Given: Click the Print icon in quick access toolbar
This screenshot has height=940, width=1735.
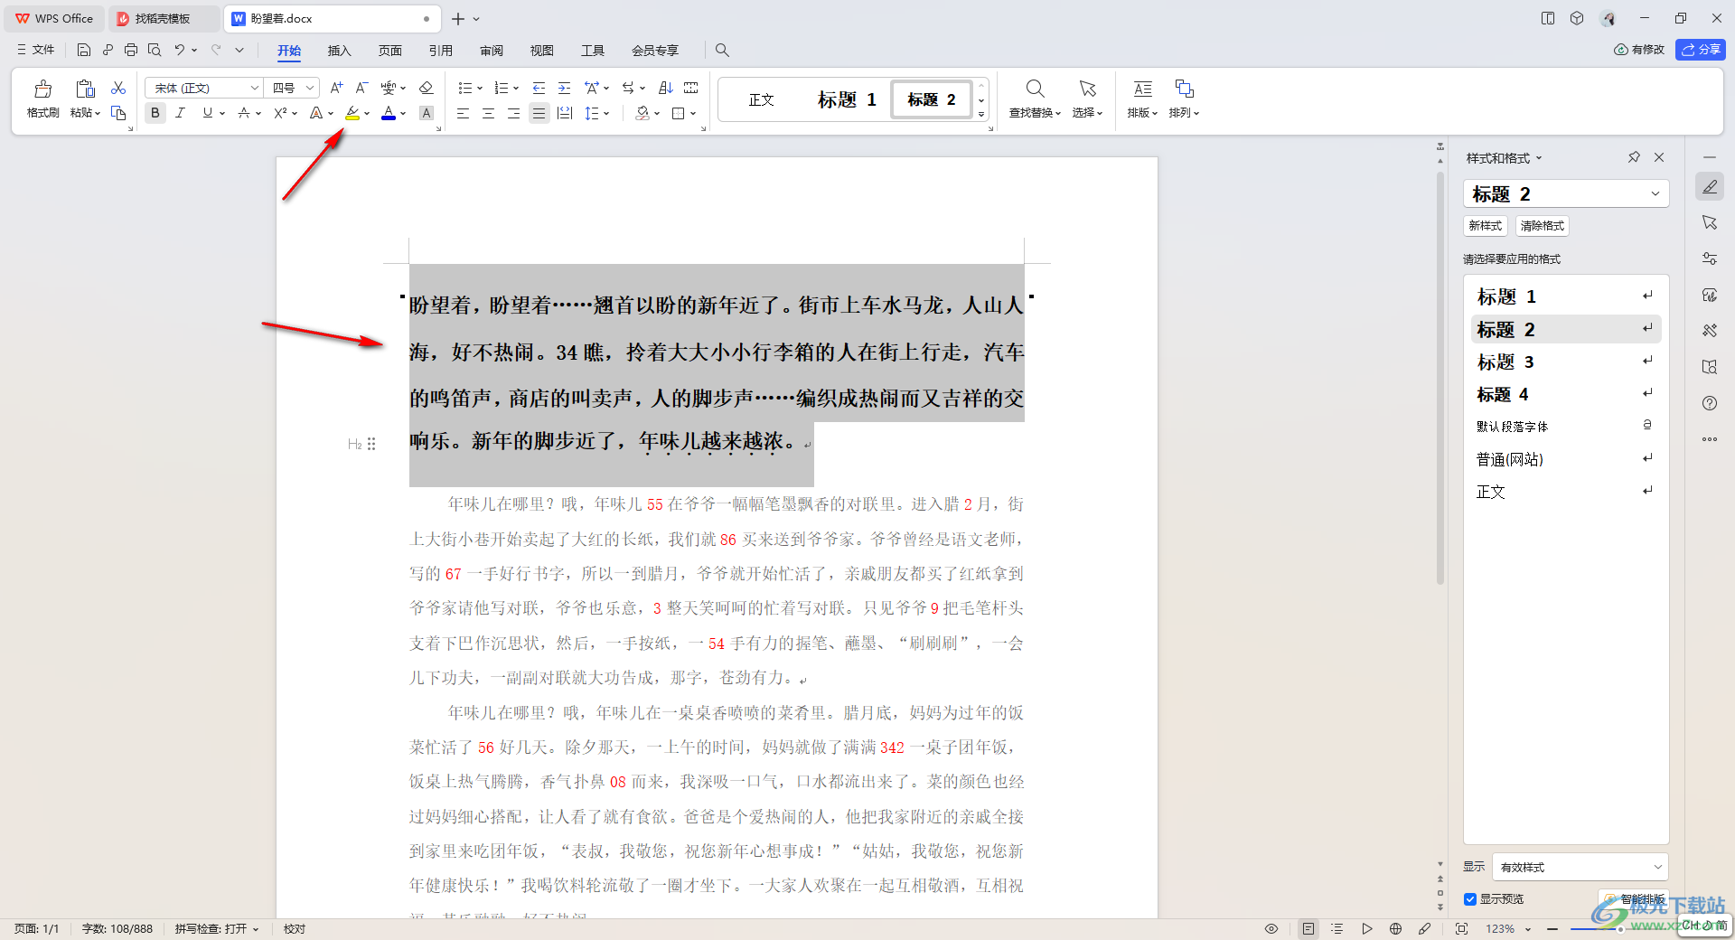Looking at the screenshot, I should coord(131,50).
